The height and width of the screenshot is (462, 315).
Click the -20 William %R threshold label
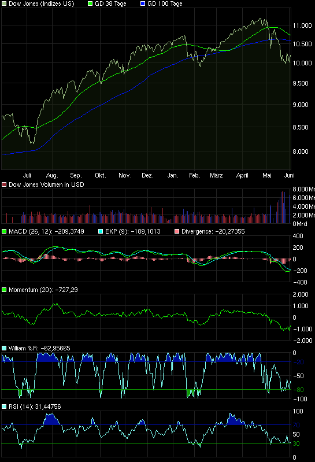(x=299, y=362)
